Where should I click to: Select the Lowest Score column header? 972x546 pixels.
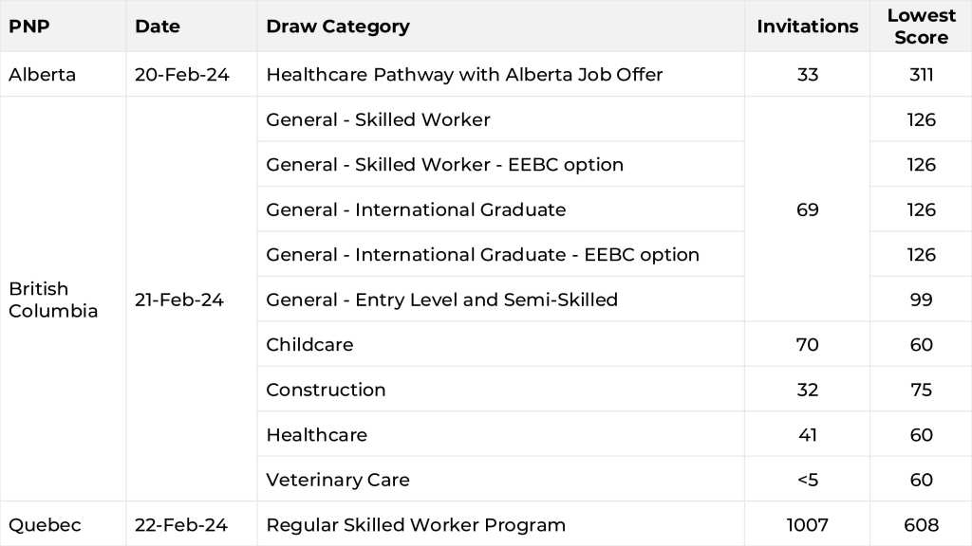point(921,27)
